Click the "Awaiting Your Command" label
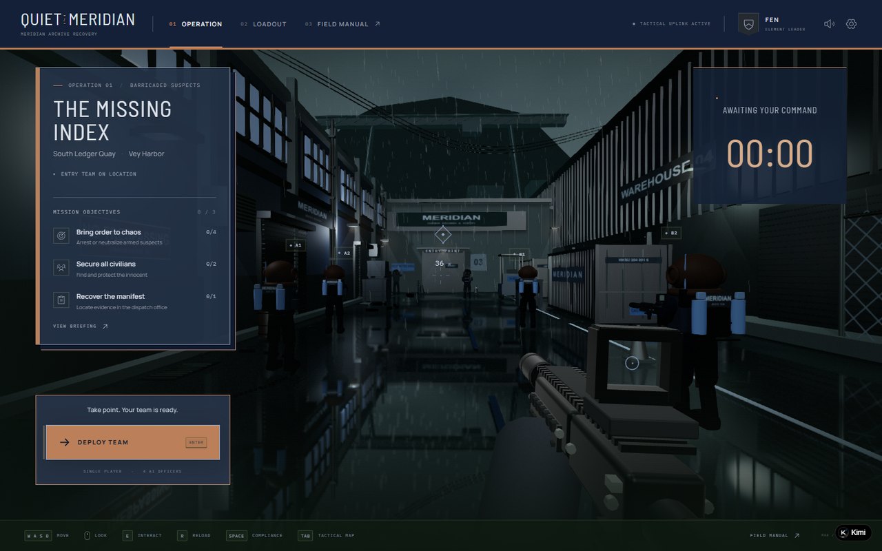Viewport: 882px width, 551px height. click(770, 110)
